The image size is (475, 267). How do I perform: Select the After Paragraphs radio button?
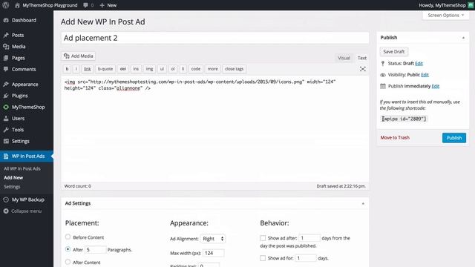[68, 249]
